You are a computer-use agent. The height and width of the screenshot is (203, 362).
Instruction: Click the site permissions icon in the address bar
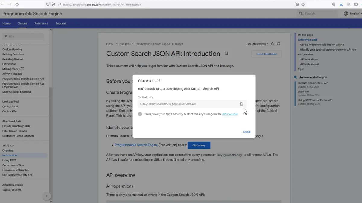click(59, 5)
